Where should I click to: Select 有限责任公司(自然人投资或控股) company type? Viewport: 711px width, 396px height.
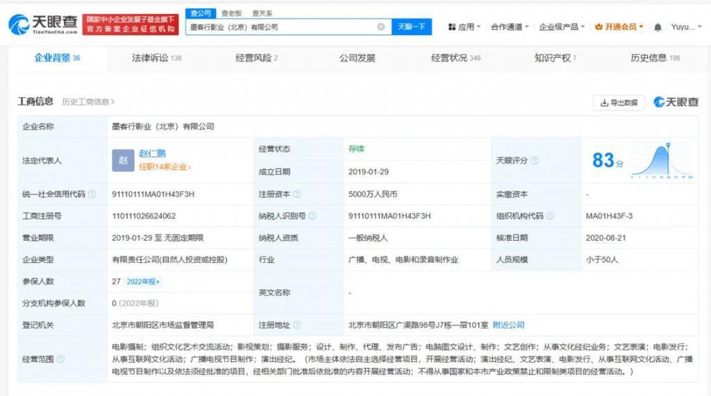[x=169, y=259]
